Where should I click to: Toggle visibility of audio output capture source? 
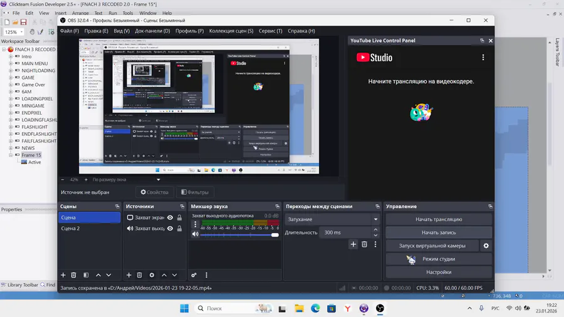point(170,228)
